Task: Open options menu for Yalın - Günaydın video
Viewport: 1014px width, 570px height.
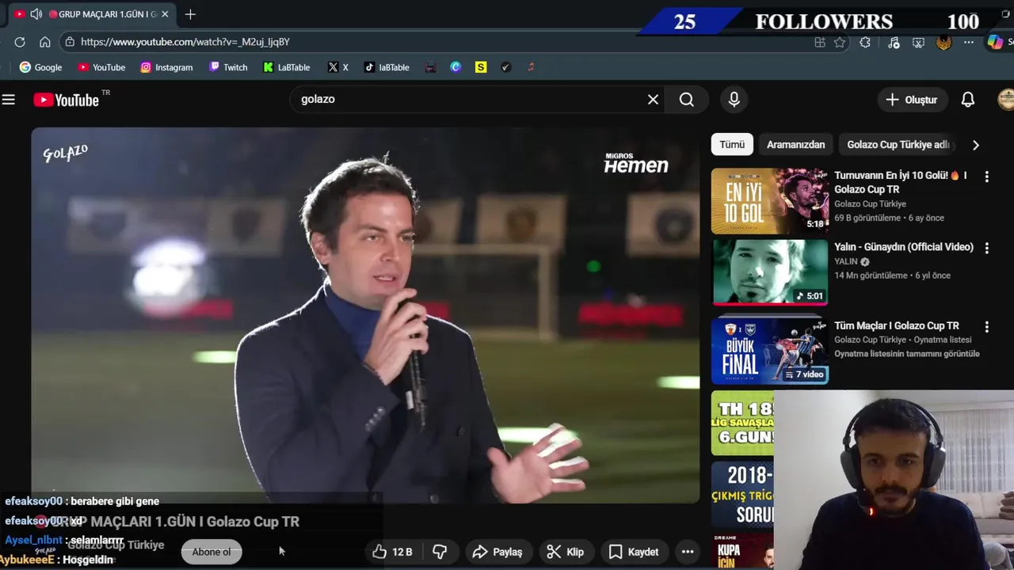Action: pyautogui.click(x=986, y=248)
